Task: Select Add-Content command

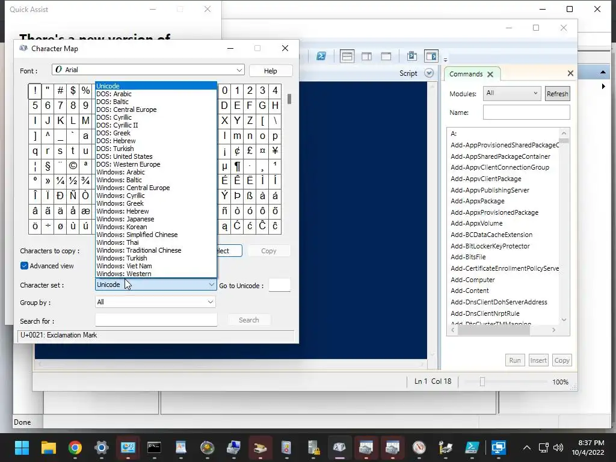Action: [469, 291]
